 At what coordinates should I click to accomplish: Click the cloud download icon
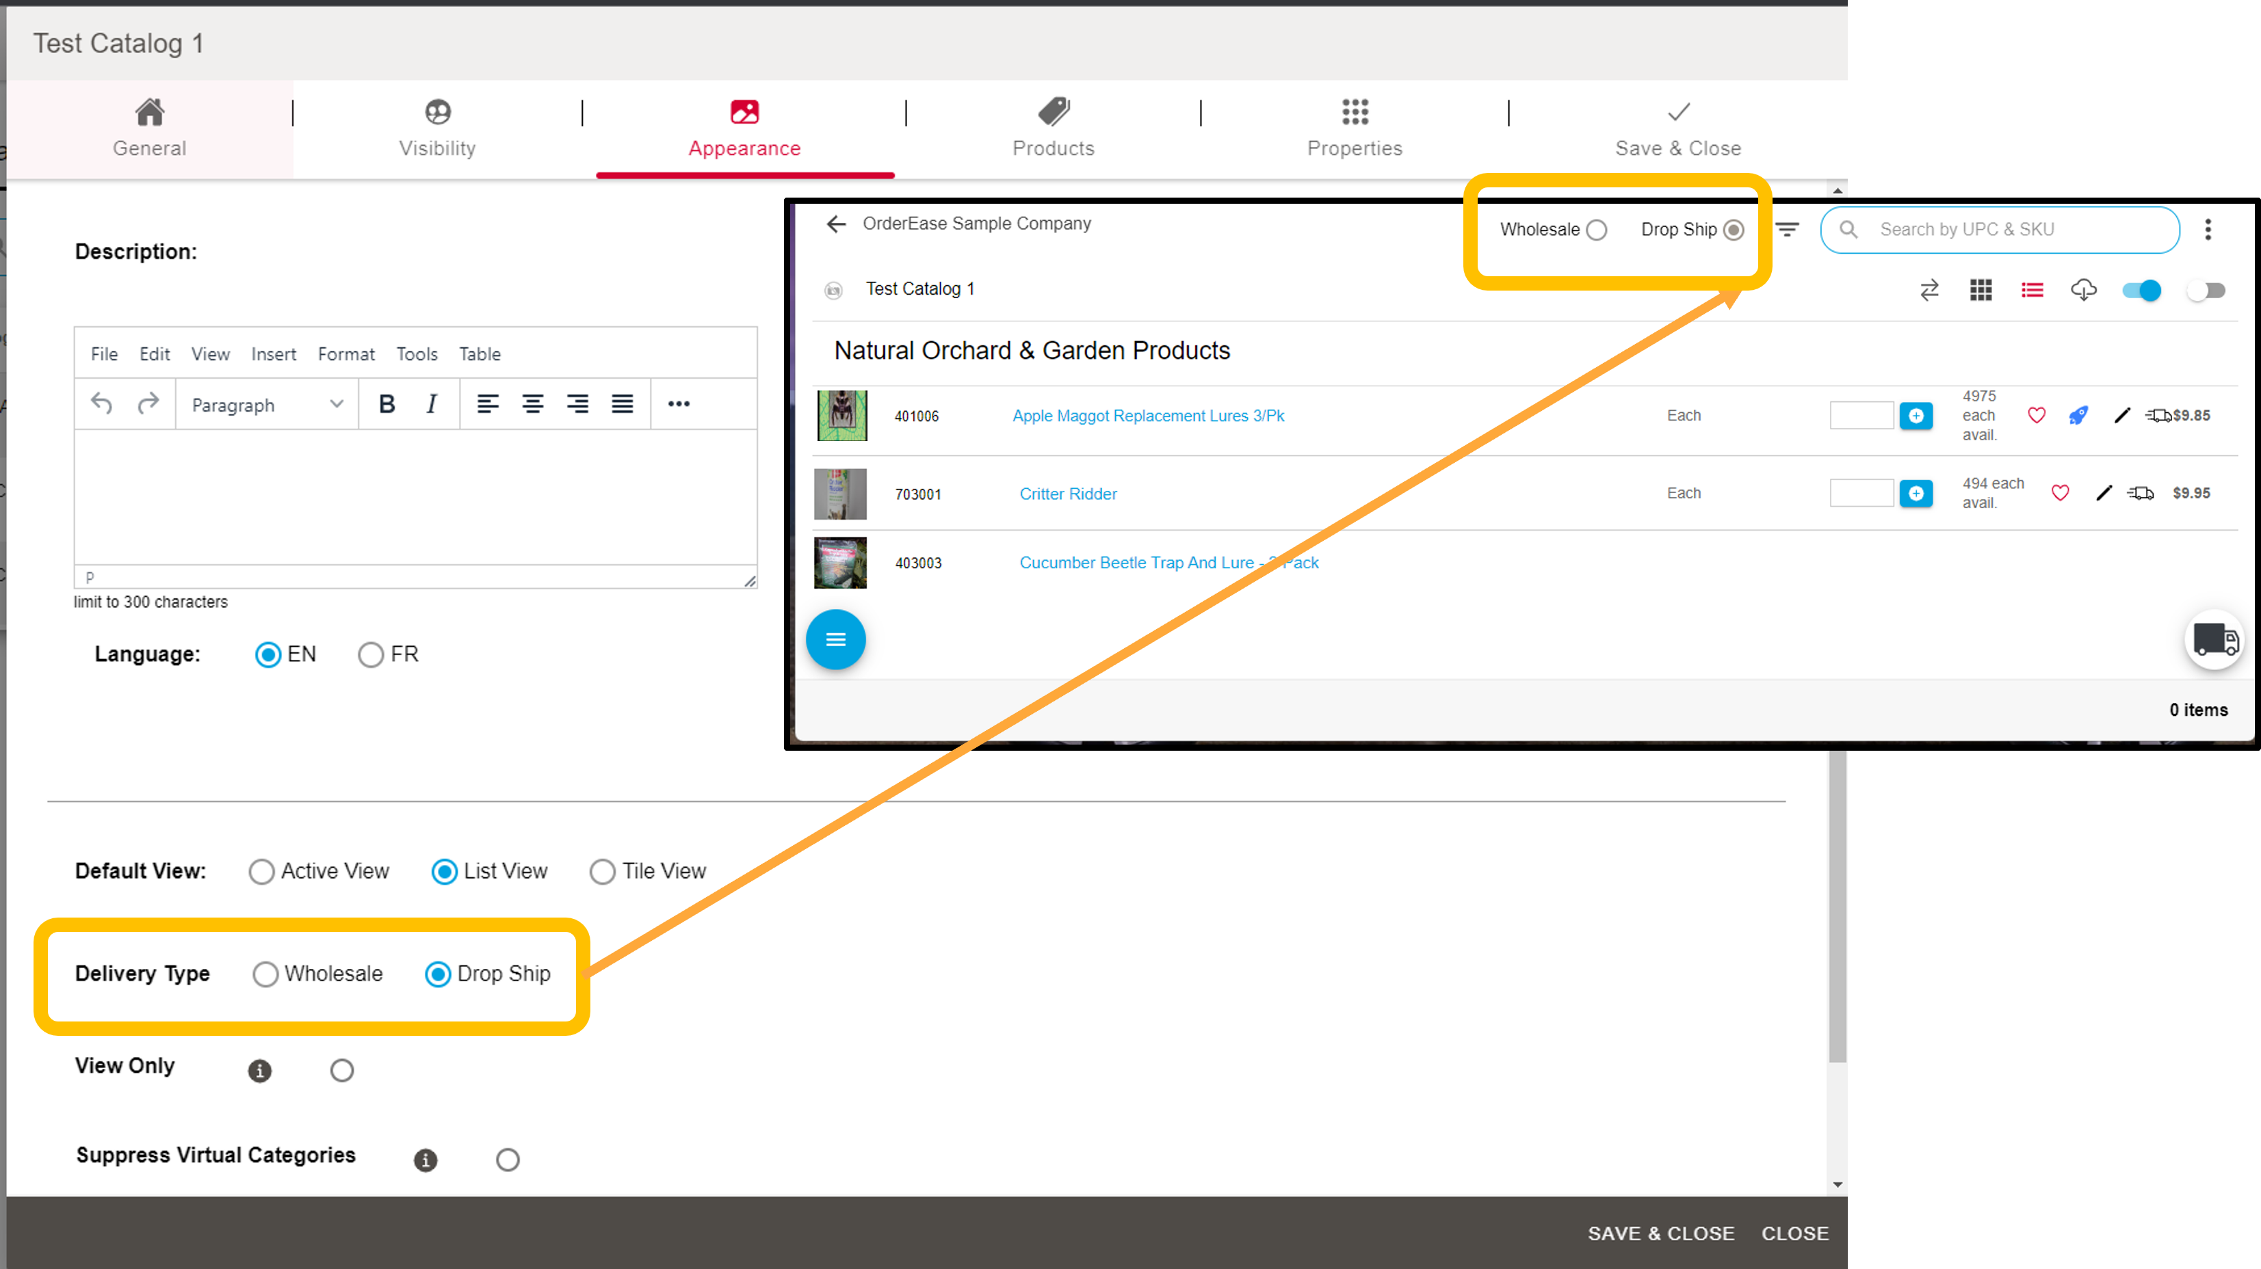tap(2084, 291)
